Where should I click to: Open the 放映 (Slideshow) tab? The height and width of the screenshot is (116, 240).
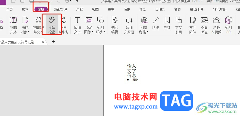pyautogui.click(x=177, y=9)
